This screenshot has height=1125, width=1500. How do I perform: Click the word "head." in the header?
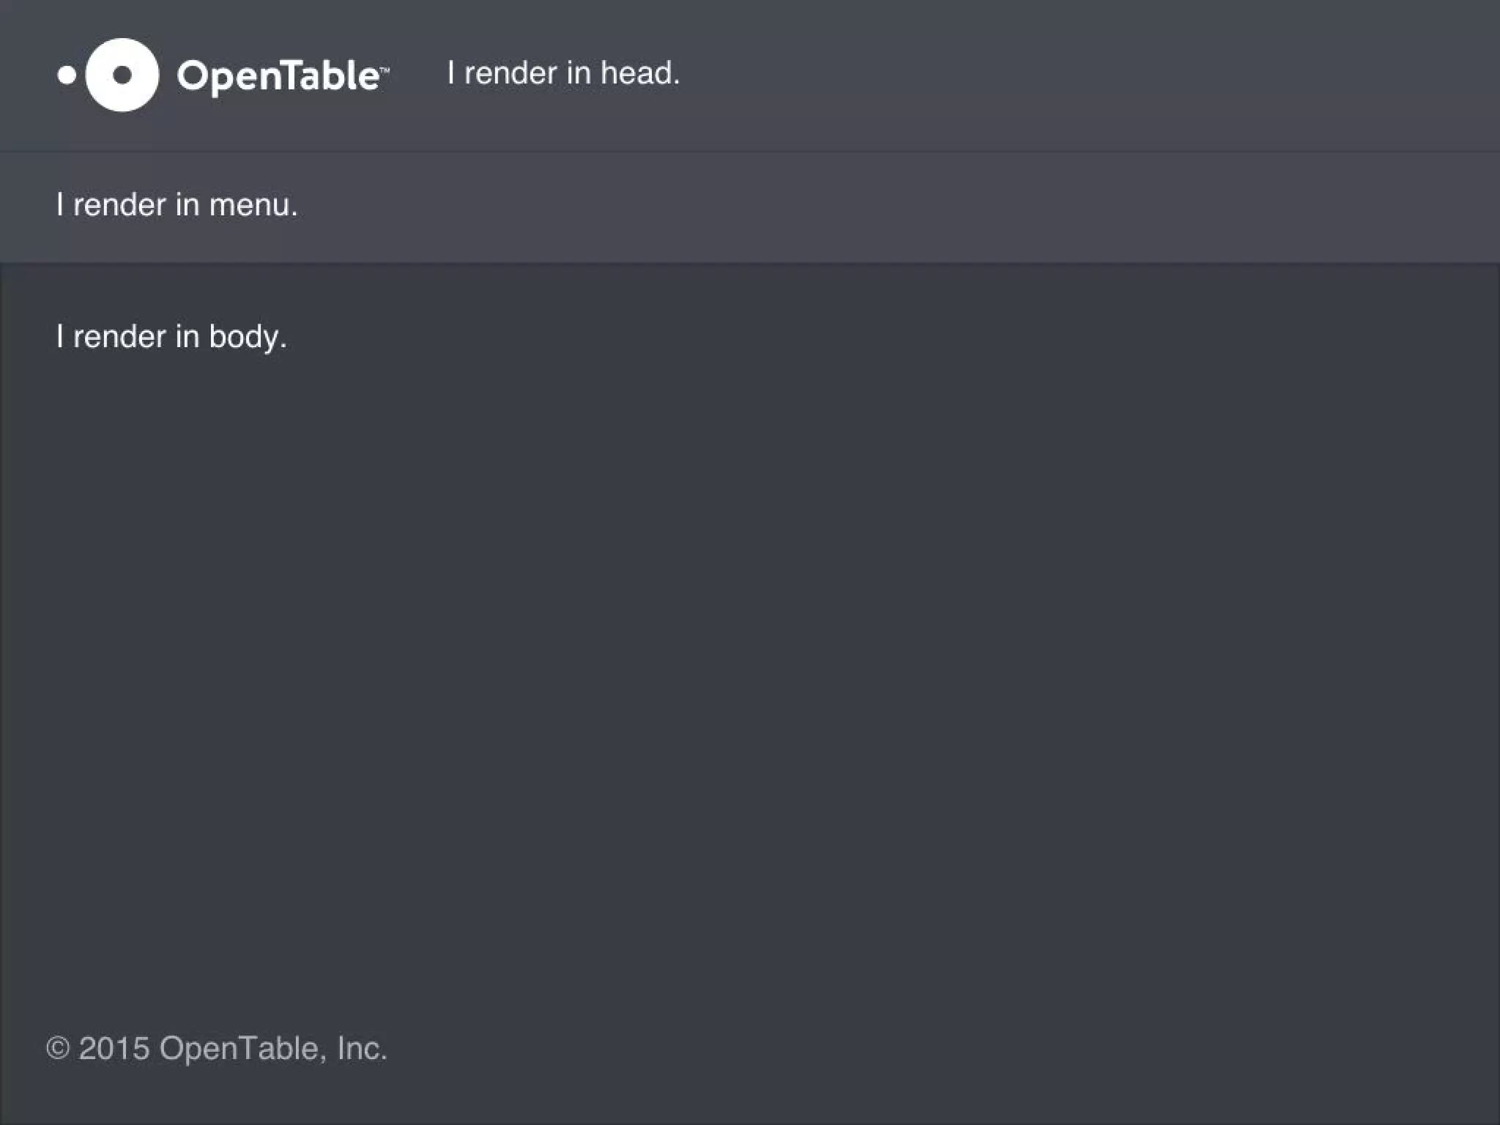tap(640, 73)
